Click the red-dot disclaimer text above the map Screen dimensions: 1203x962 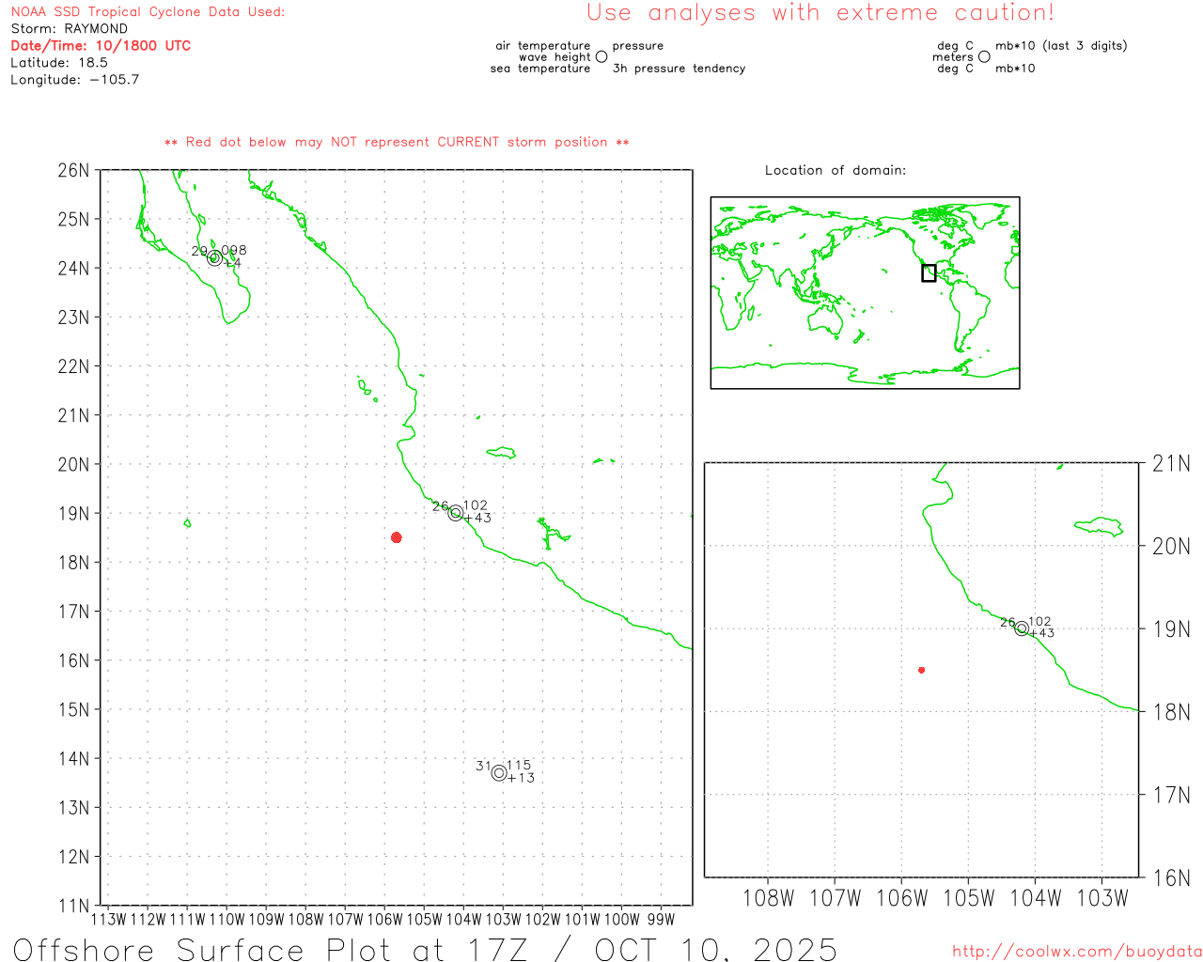[x=397, y=143]
